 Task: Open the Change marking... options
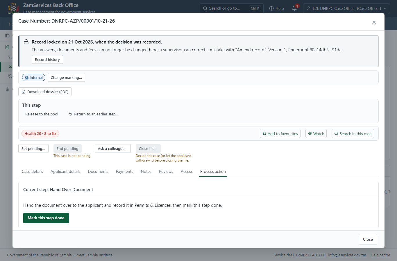66,77
